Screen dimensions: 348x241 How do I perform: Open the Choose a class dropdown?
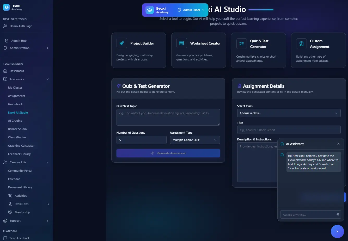click(x=289, y=113)
